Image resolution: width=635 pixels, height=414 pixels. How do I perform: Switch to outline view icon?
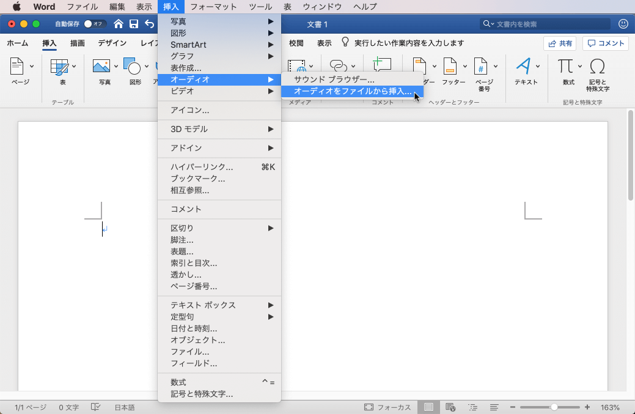click(472, 407)
